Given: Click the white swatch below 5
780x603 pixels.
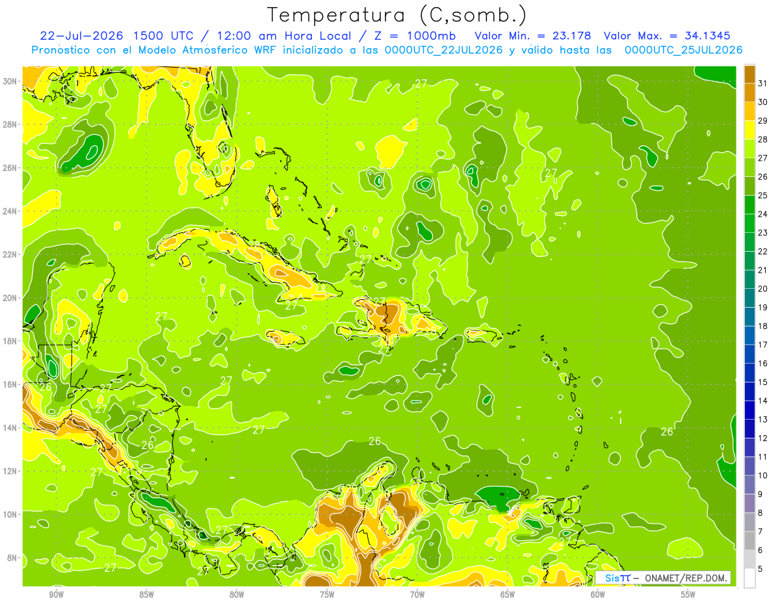Looking at the screenshot, I should point(749,578).
